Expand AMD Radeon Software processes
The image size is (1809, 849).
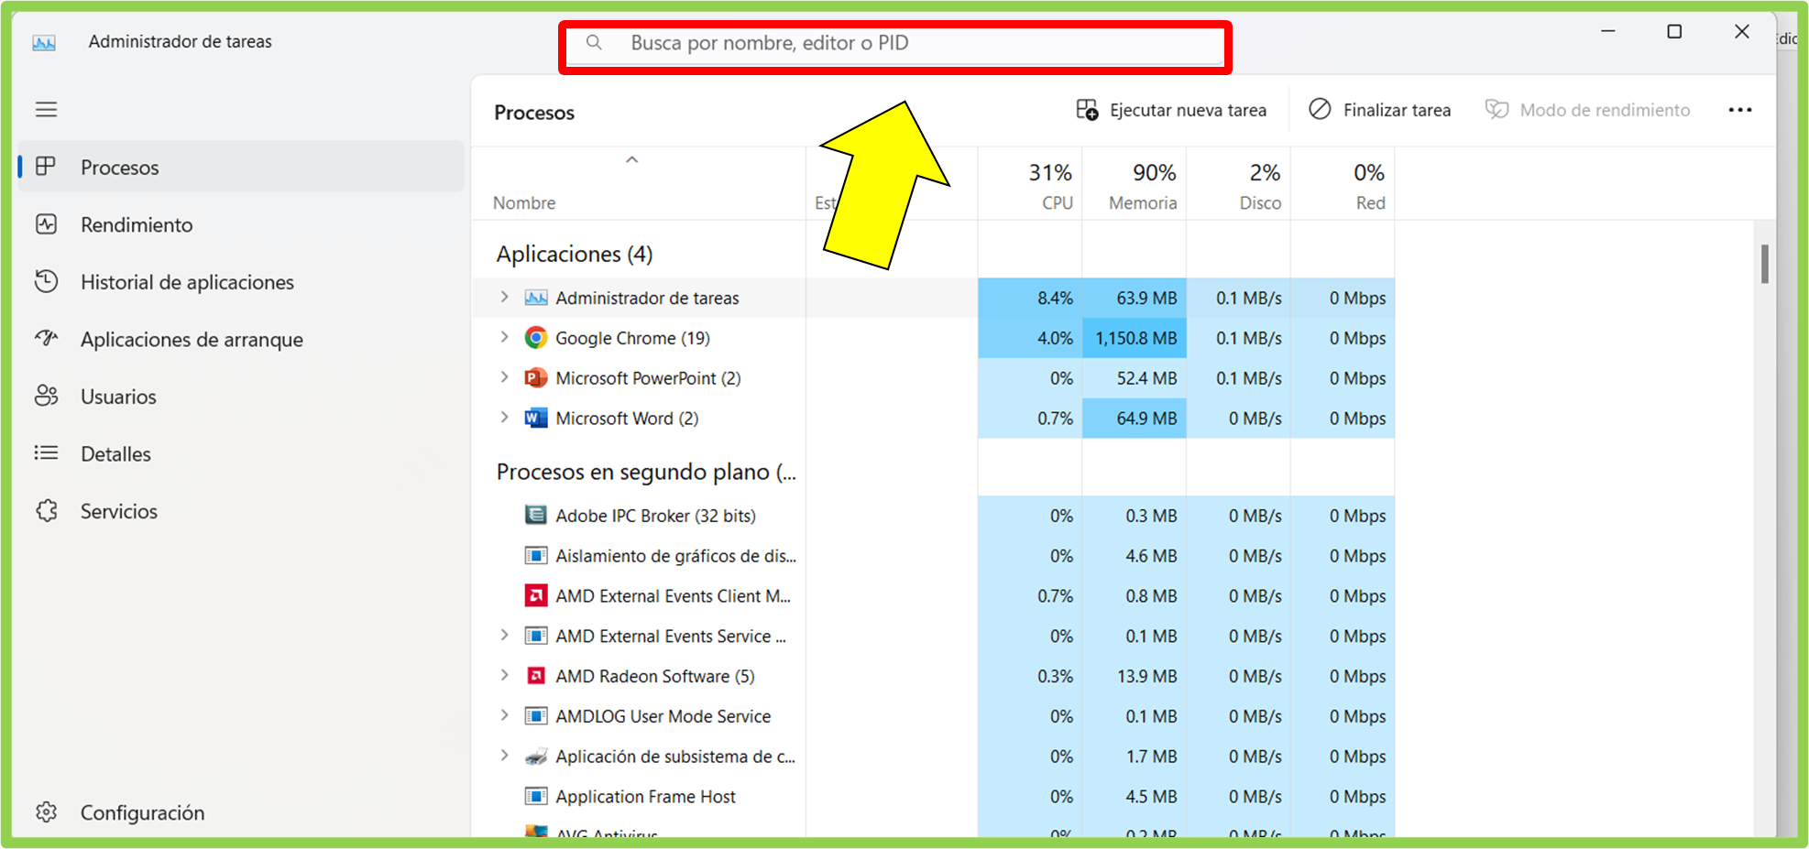coord(505,675)
